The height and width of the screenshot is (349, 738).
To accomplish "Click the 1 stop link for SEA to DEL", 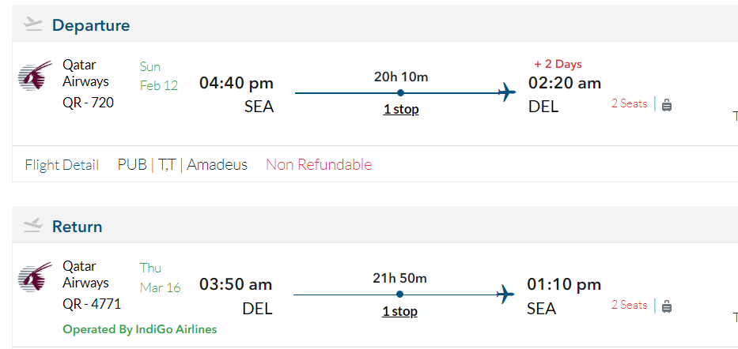I will (x=401, y=110).
